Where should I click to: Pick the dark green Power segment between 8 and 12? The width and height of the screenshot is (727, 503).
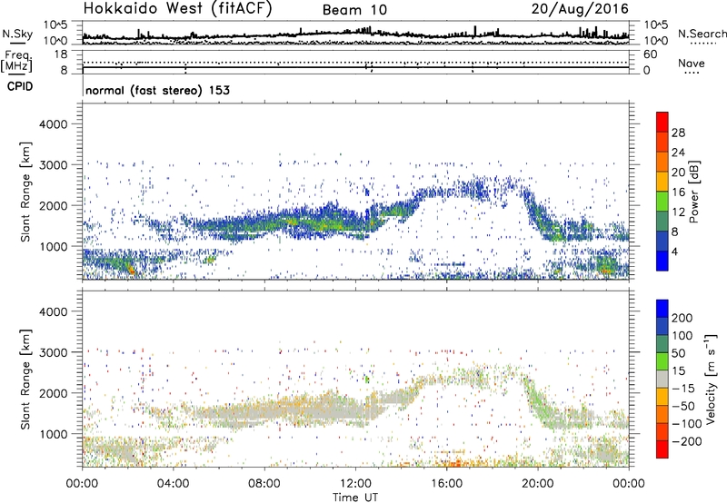[662, 221]
